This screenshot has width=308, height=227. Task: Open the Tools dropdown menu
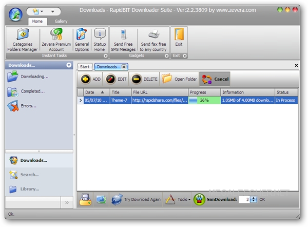[178, 200]
